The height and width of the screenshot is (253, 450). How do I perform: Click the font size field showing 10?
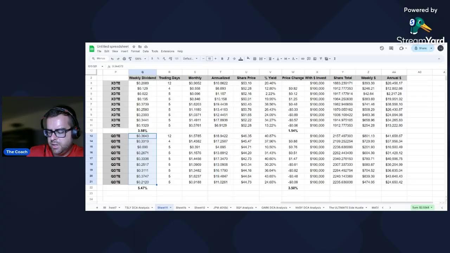tap(209, 59)
